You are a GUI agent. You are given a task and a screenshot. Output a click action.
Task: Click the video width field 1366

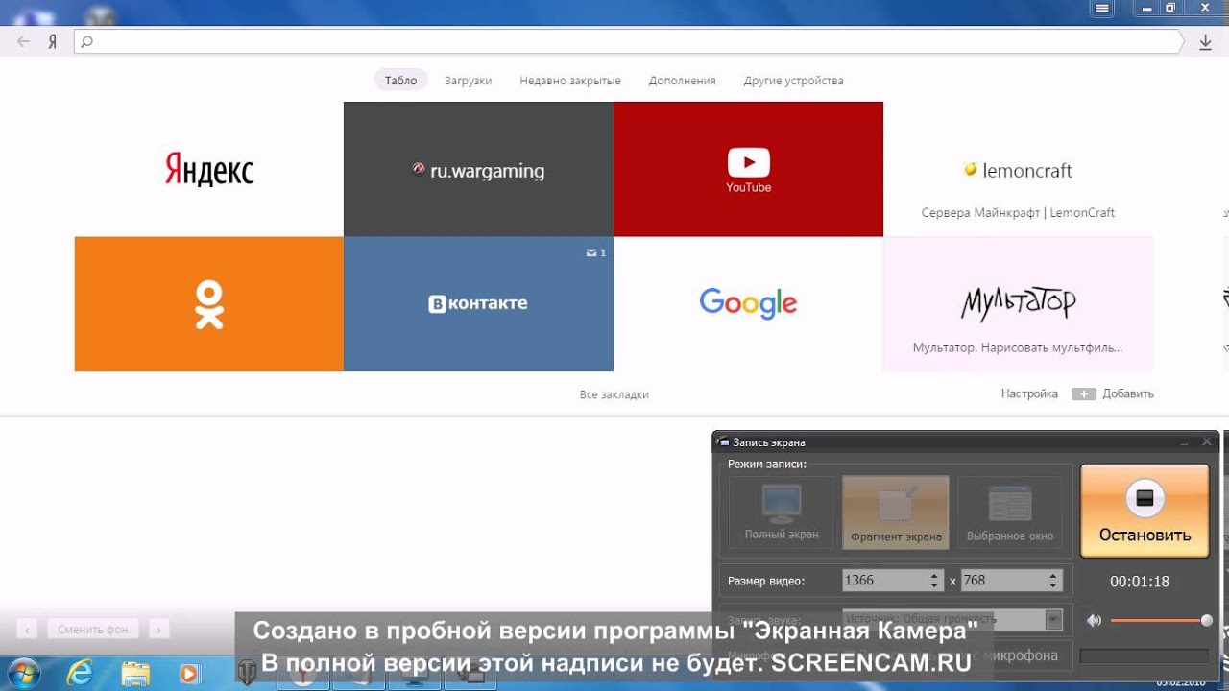885,581
